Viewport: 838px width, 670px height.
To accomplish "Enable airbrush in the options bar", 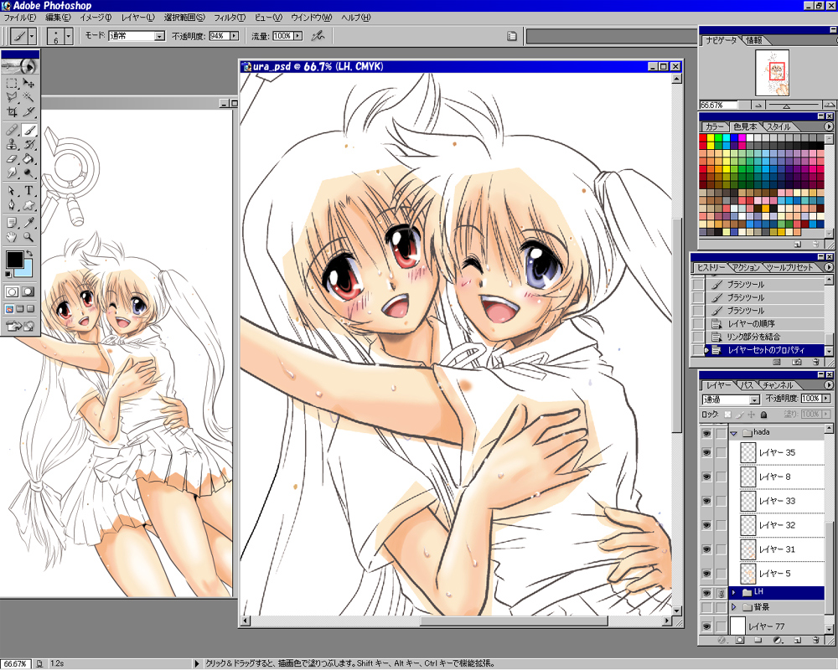I will tap(318, 36).
